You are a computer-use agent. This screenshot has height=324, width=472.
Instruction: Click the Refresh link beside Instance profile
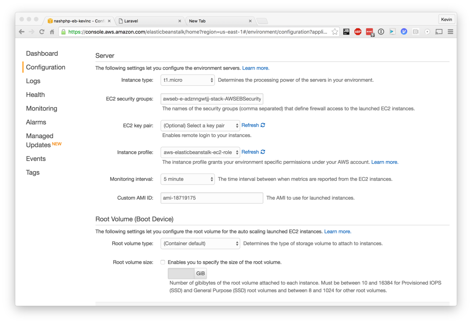pos(250,152)
